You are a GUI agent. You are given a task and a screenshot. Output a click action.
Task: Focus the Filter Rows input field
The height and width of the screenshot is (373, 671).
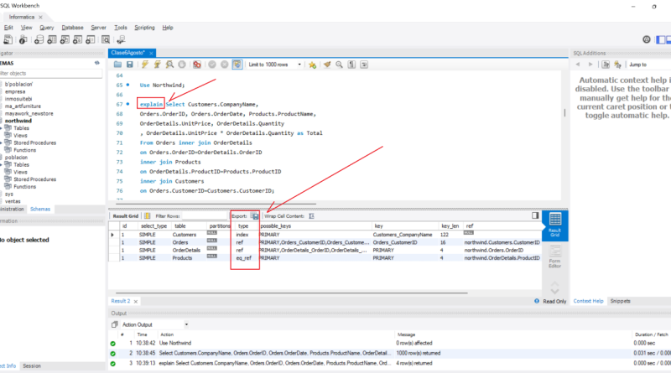coord(204,216)
